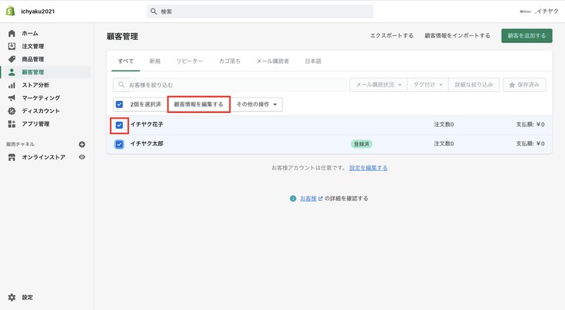Switch to the すべて tab
The width and height of the screenshot is (565, 310).
tap(126, 61)
